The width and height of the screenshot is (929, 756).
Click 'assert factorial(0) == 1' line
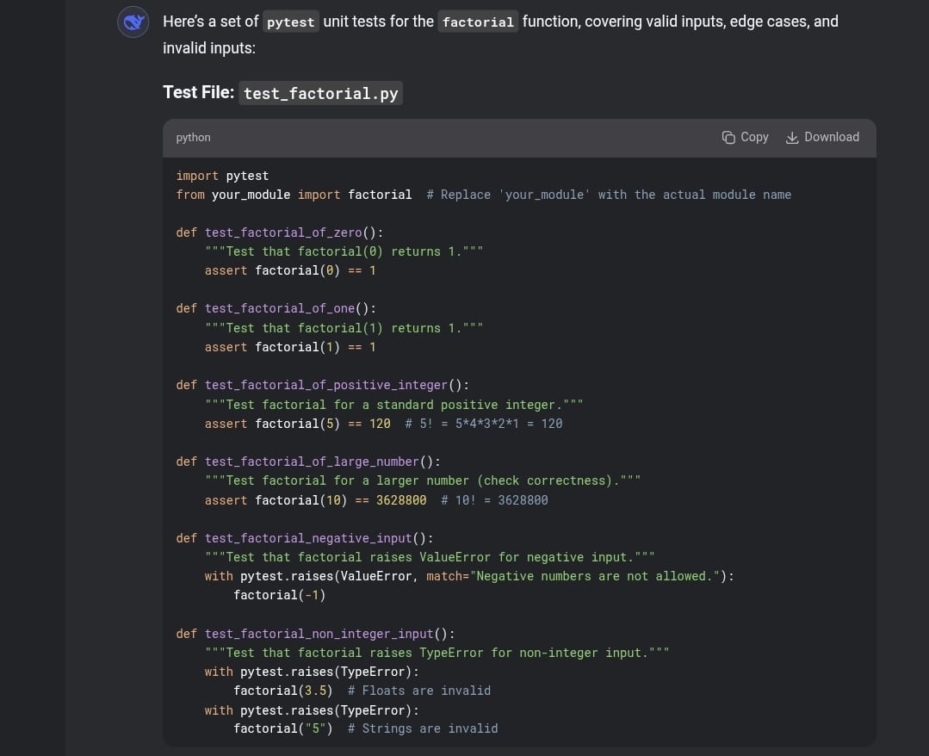click(290, 270)
